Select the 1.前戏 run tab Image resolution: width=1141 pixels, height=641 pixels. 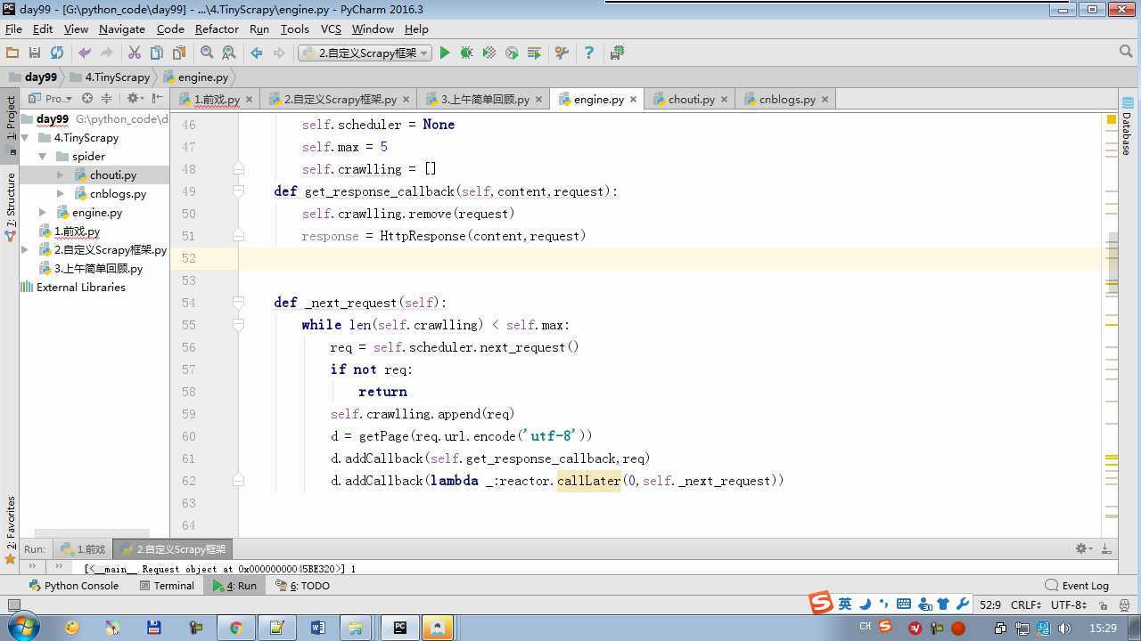[x=83, y=549]
